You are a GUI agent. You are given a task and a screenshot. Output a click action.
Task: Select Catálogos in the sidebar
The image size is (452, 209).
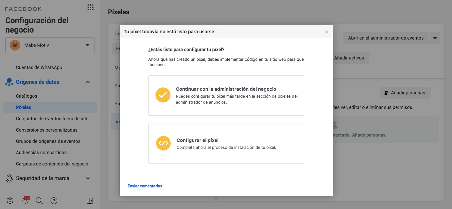click(x=27, y=96)
